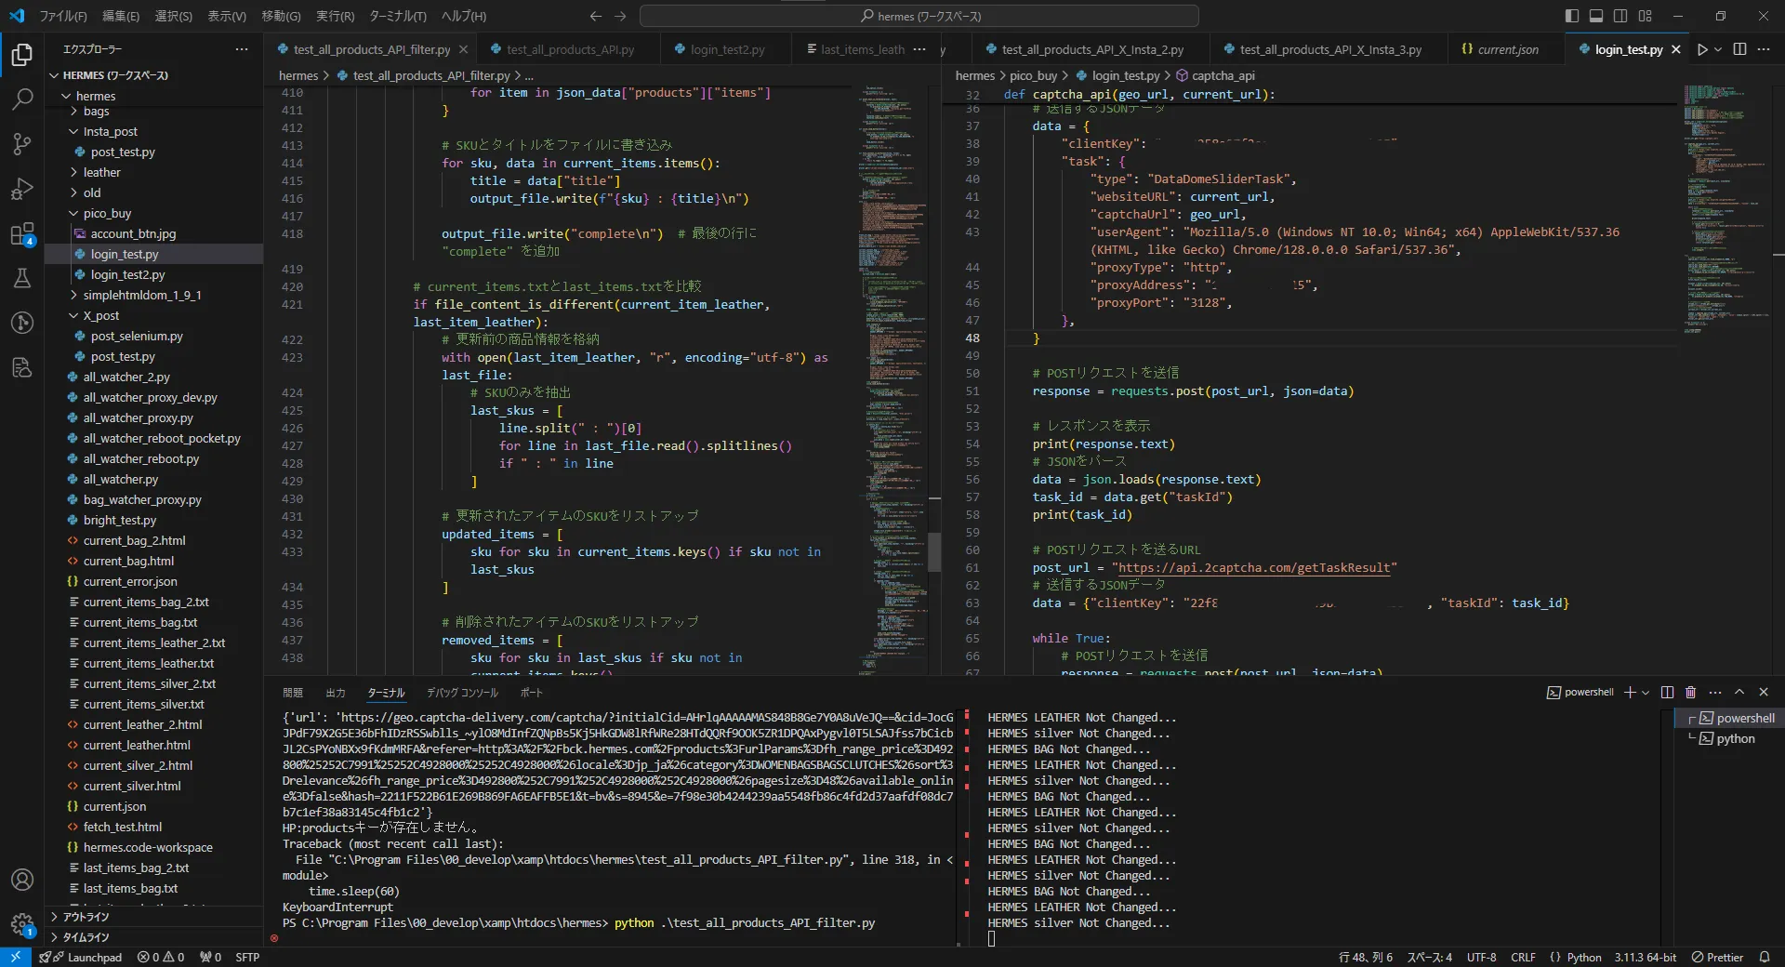Collapse the pico_buy folder
1785x967 pixels.
tap(107, 213)
